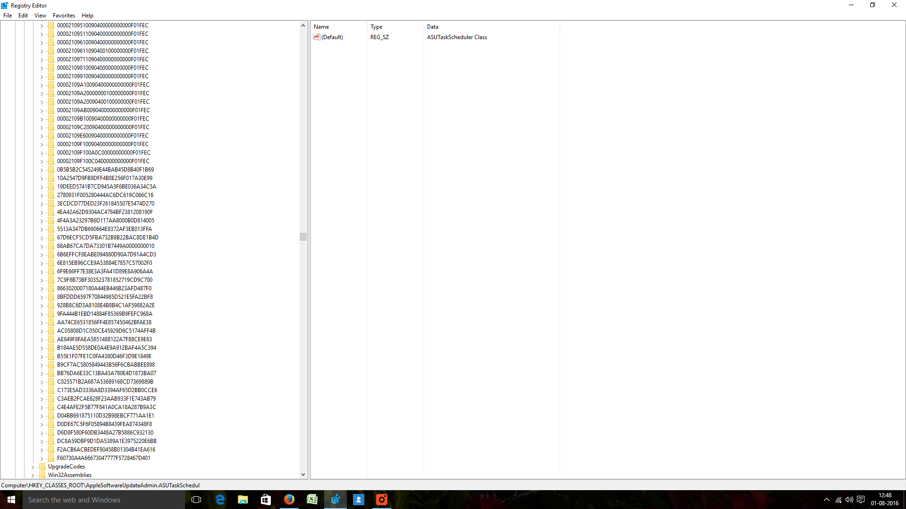
Task: Click the Task View taskbar button
Action: pos(196,500)
